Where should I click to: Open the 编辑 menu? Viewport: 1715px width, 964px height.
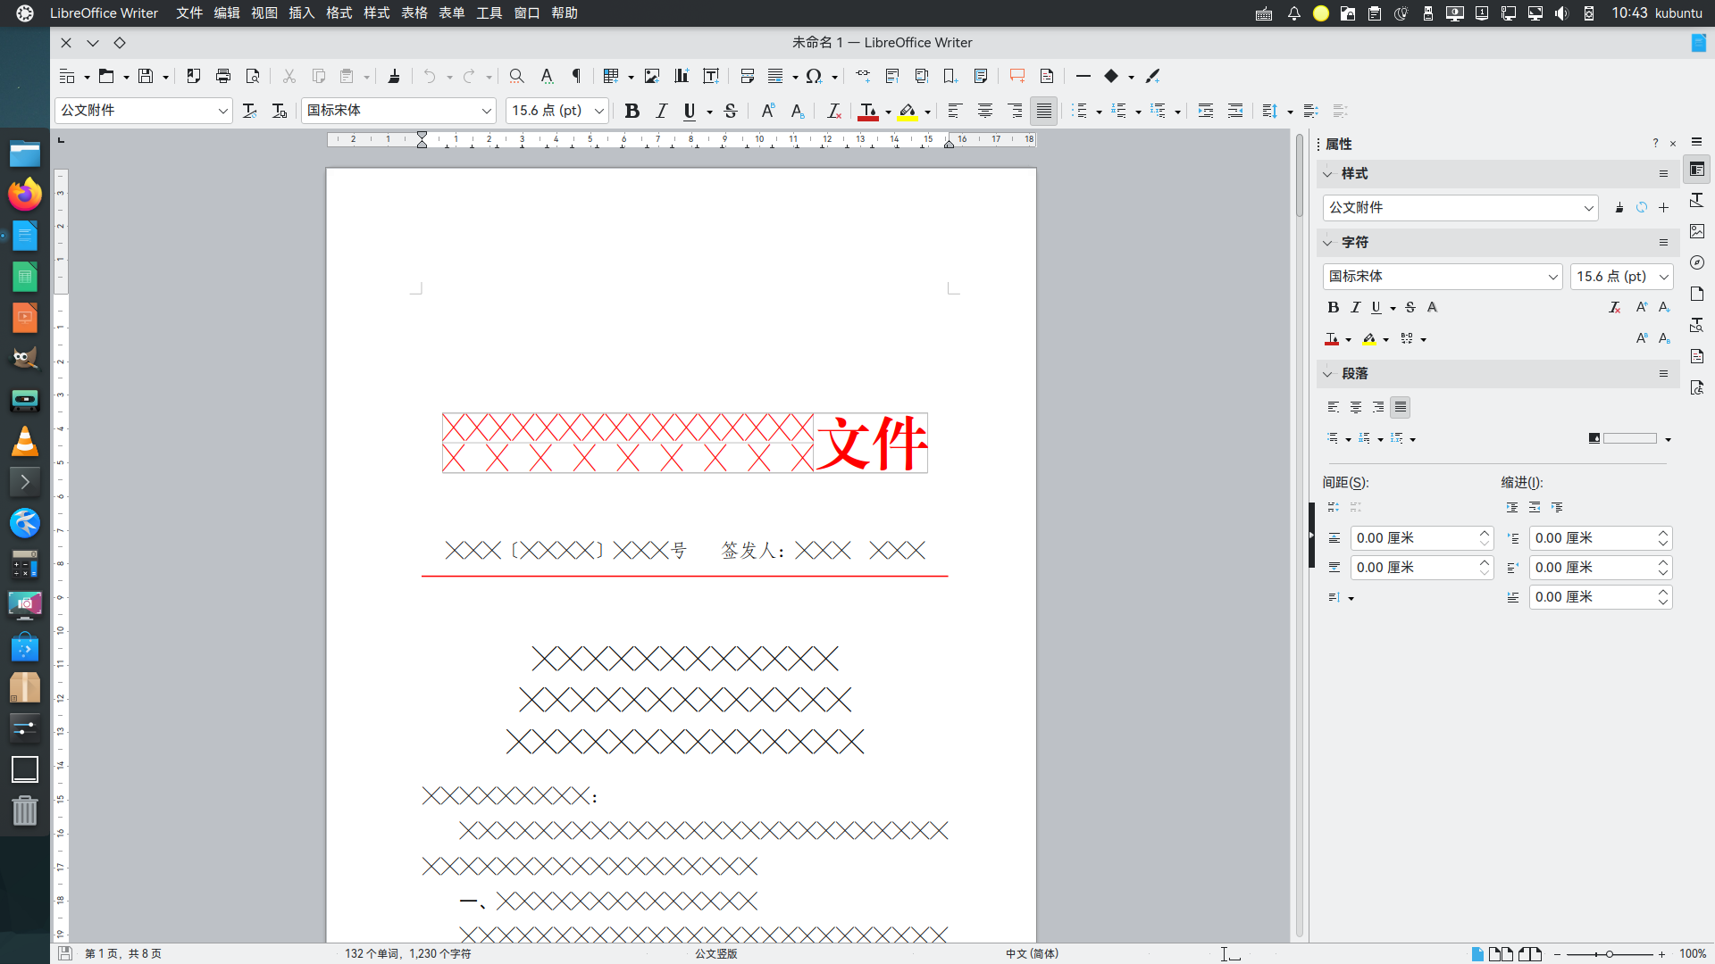(227, 12)
